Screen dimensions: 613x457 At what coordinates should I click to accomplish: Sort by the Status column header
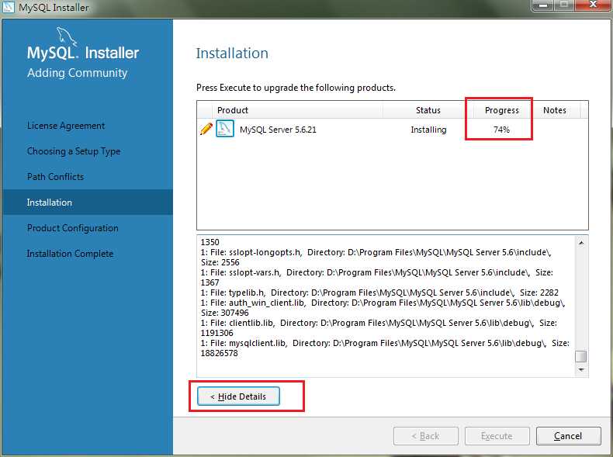point(428,110)
